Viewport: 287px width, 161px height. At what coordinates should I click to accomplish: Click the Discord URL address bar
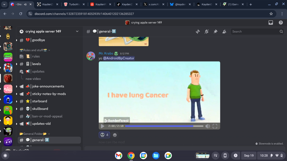[151, 14]
